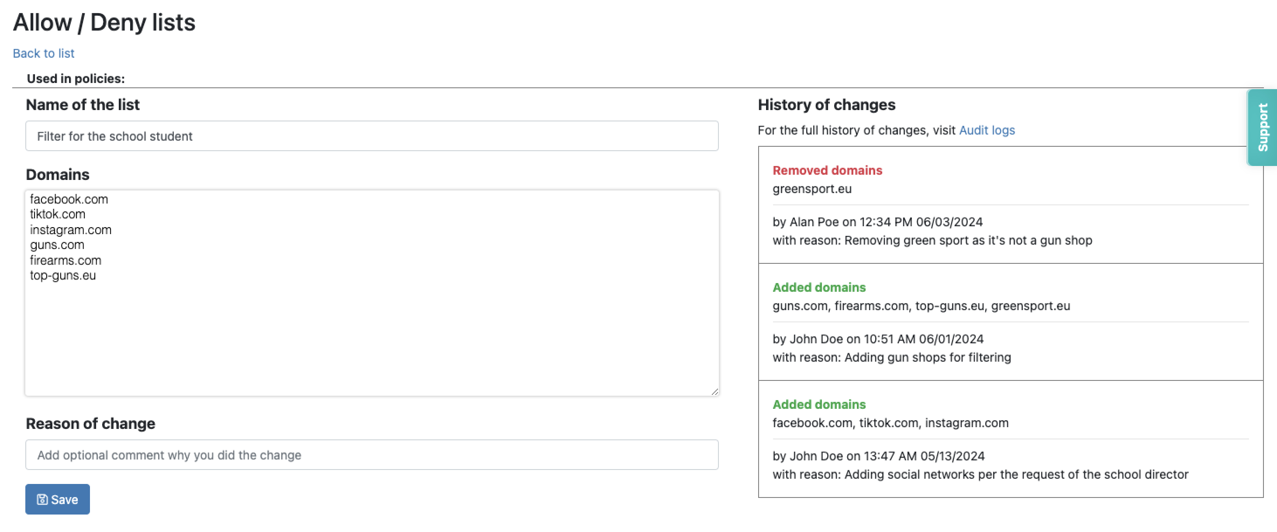The height and width of the screenshot is (532, 1277).
Task: Click the floppy disk icon in Save button
Action: click(43, 499)
